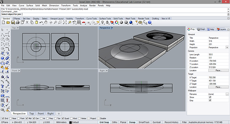Toggle Quad osnap checkbox
The height and width of the screenshot is (124, 230).
(63, 118)
